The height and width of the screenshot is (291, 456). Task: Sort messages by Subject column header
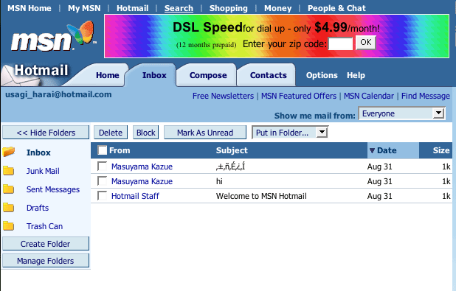232,150
